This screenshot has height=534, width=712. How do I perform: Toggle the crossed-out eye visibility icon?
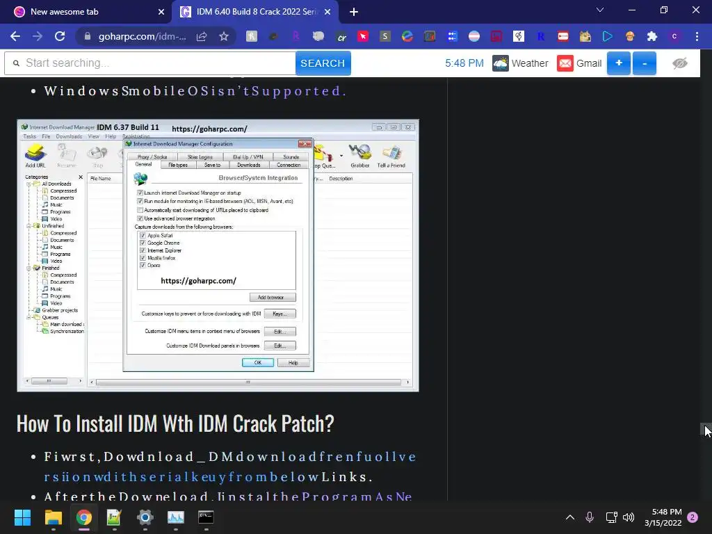click(x=680, y=63)
